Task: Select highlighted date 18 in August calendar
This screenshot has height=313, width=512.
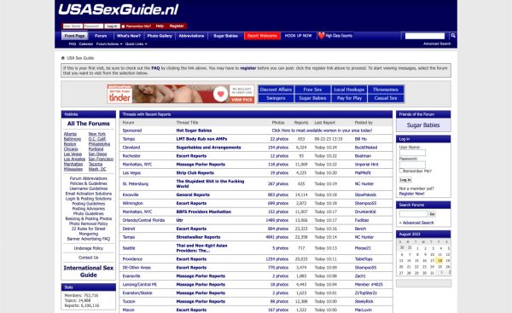Action: [x=439, y=260]
